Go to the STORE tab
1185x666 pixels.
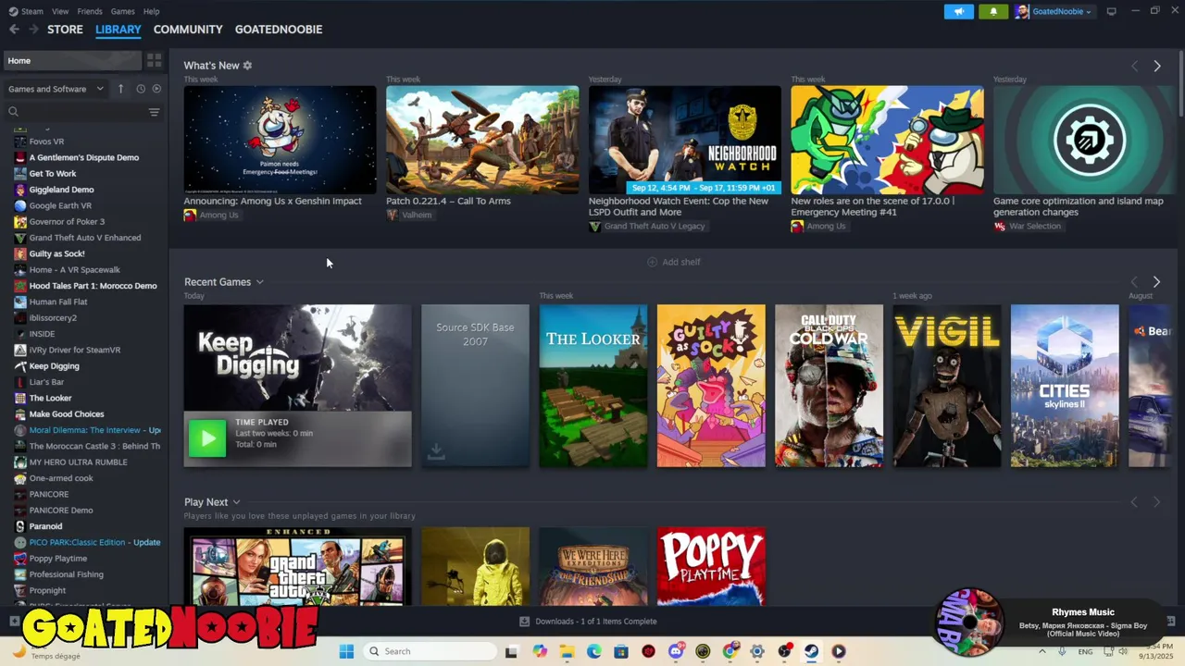[65, 30]
